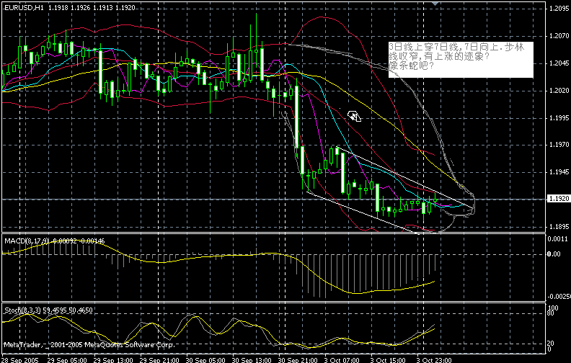Image resolution: width=571 pixels, height=363 pixels.
Task: Click the 1.1945 price axis label
Action: [x=559, y=171]
